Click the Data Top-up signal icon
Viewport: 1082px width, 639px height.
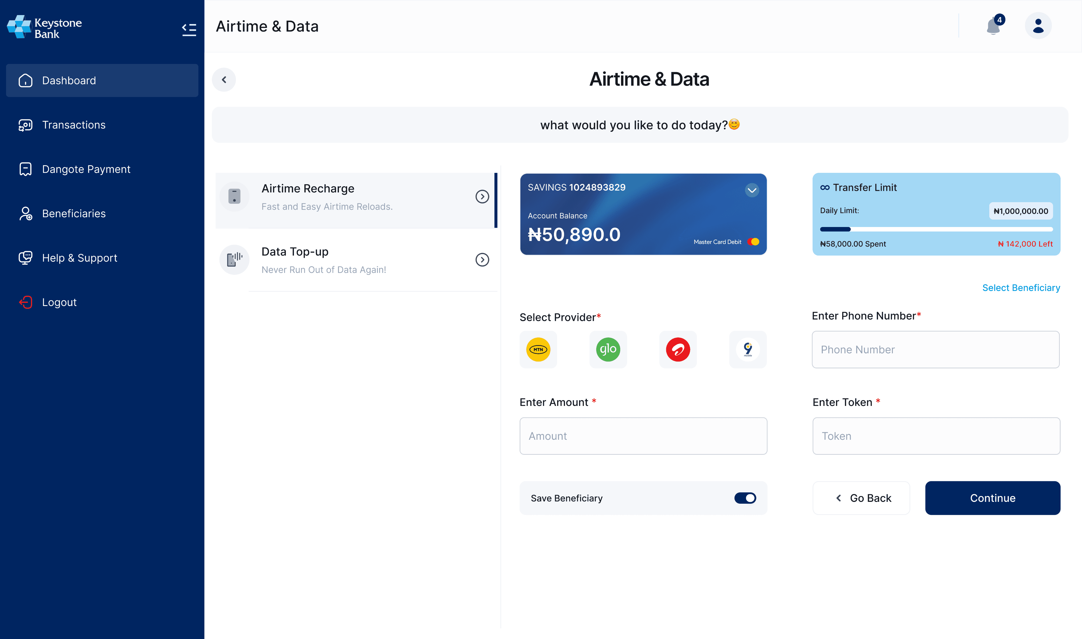(x=234, y=260)
